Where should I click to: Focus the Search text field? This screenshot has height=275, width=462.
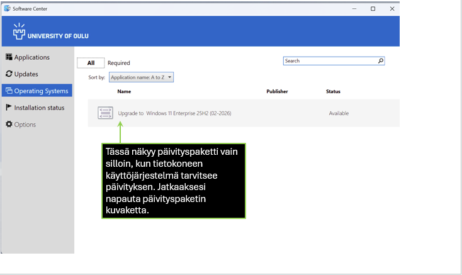click(x=329, y=61)
